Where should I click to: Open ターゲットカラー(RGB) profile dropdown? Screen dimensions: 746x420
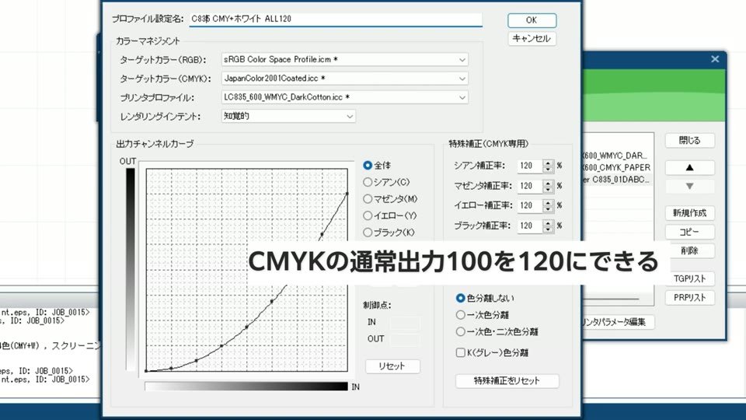(344, 60)
